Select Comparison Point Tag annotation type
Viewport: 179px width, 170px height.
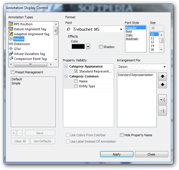tap(30, 59)
